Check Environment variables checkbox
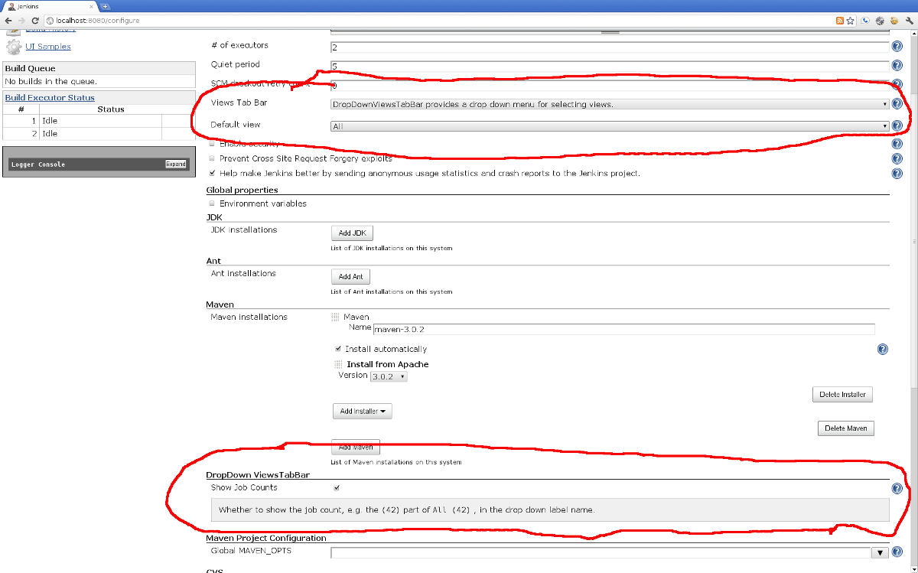 pos(212,204)
